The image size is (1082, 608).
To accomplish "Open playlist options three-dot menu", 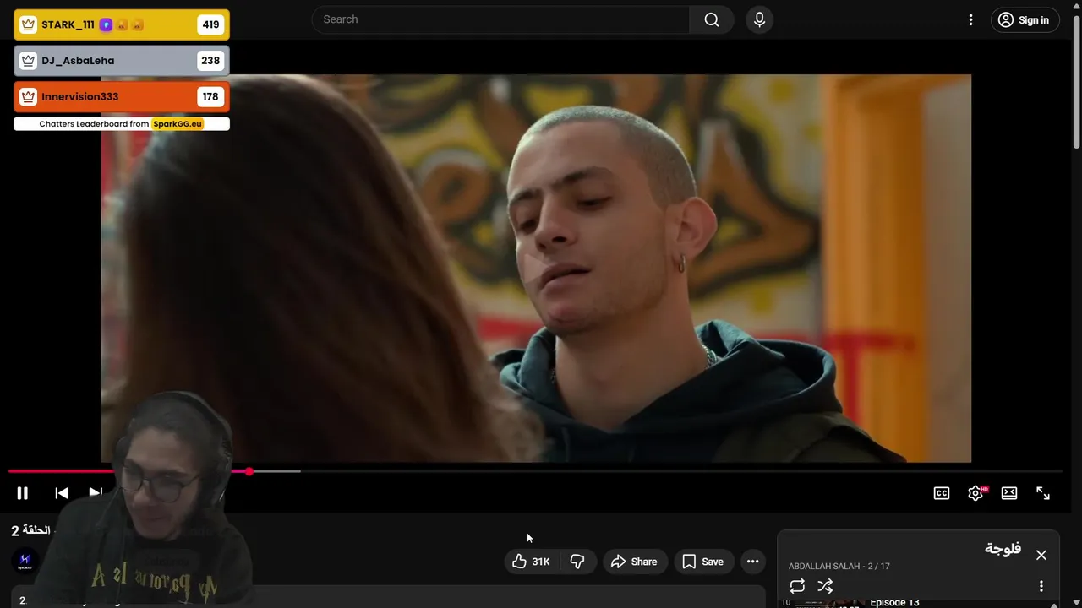I will 1041,586.
